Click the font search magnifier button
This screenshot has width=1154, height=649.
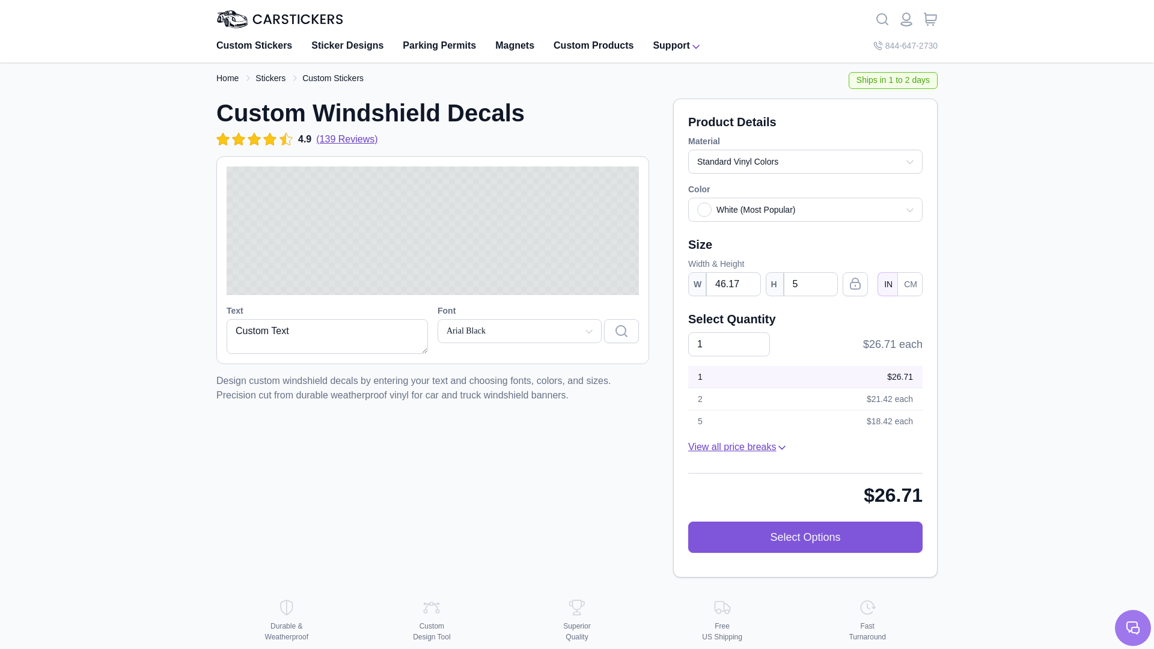[x=621, y=331]
